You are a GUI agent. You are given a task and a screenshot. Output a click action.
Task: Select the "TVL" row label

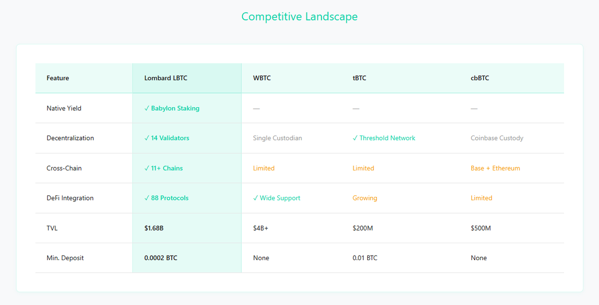pyautogui.click(x=52, y=228)
